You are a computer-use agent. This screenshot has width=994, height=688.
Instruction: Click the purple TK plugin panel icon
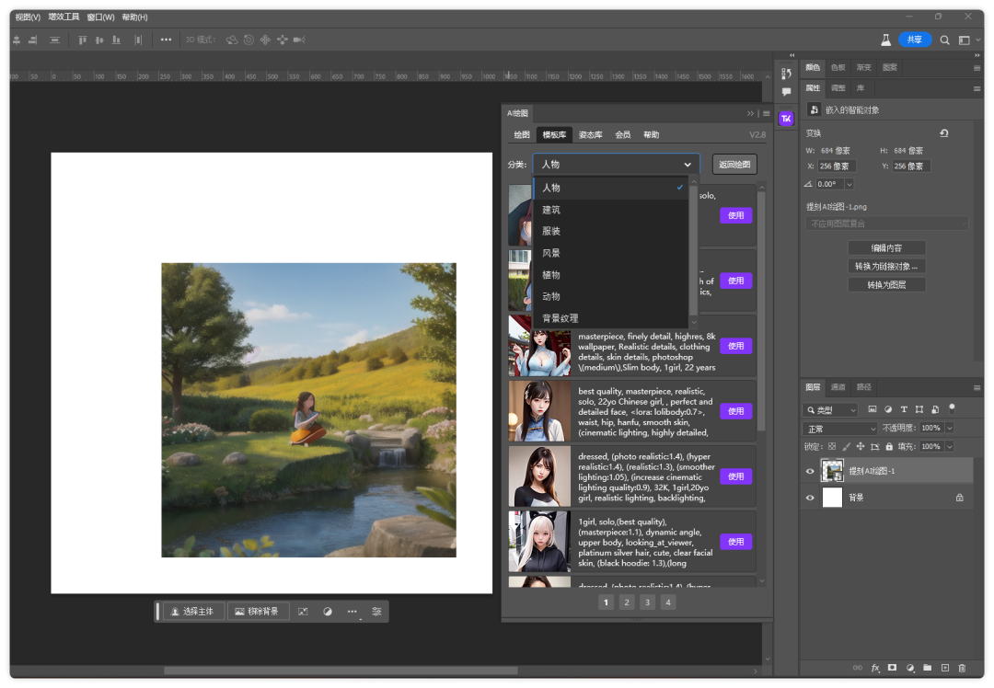pyautogui.click(x=786, y=119)
